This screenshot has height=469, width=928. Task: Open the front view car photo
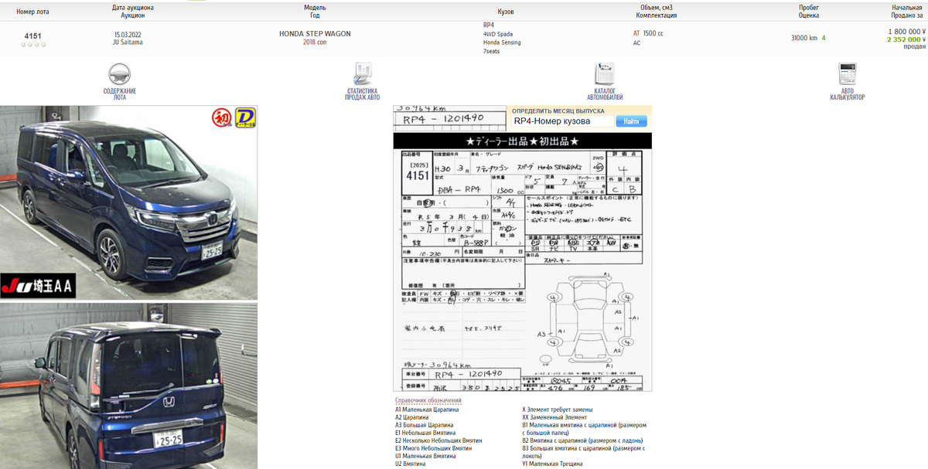tap(128, 202)
